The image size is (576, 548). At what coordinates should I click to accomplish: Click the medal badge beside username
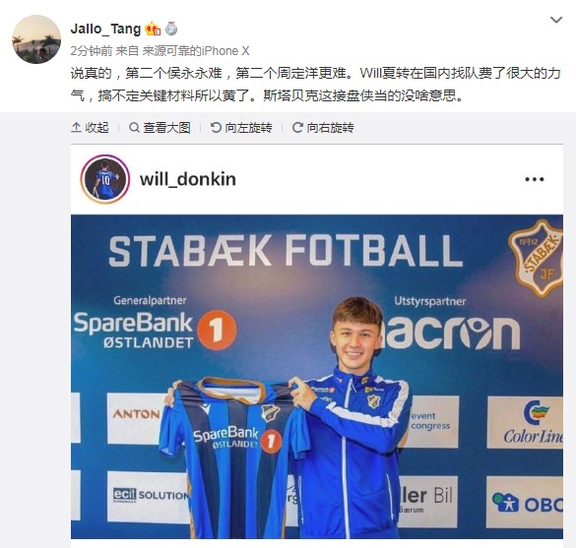[171, 29]
